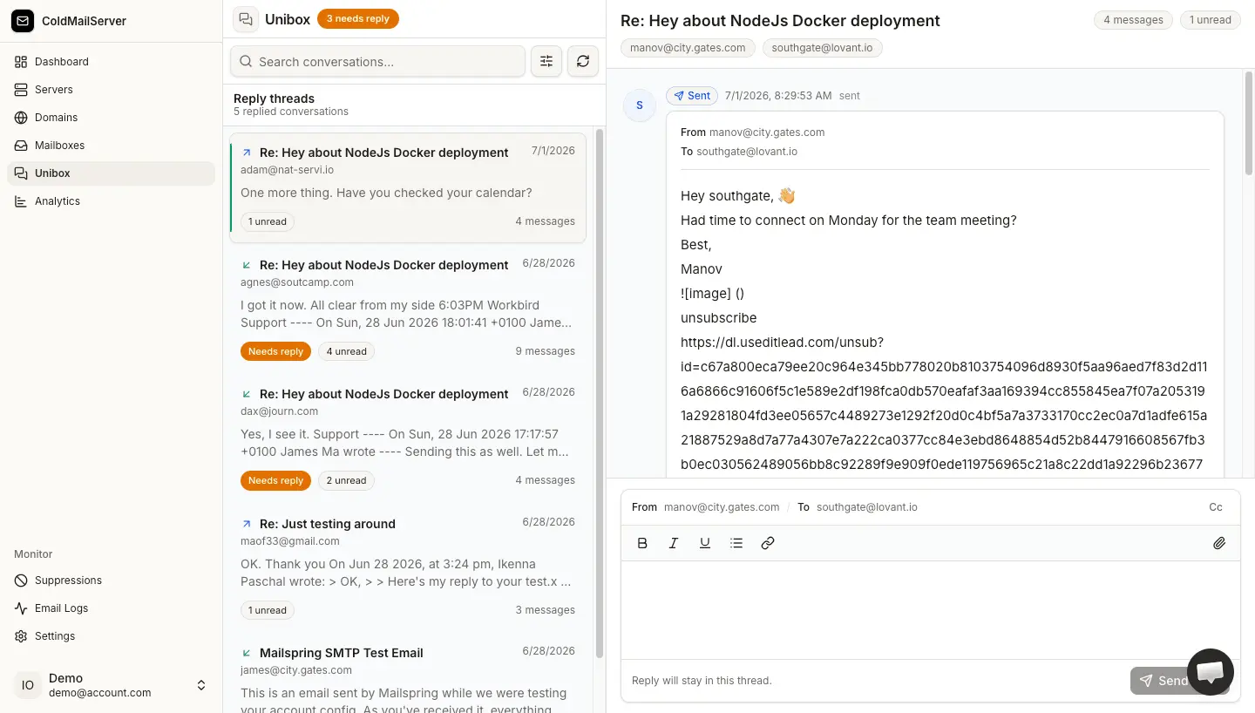This screenshot has width=1255, height=713.
Task: Click inside the reply body editor
Action: click(x=930, y=610)
